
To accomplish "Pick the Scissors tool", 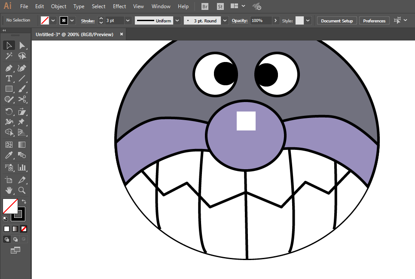I will click(22, 99).
